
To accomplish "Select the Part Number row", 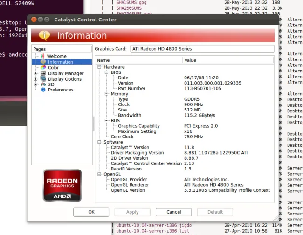I will point(185,88).
